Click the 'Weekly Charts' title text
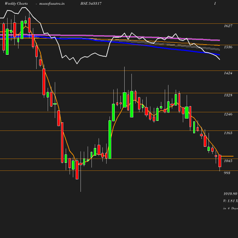The height and width of the screenshot is (238, 238). [16, 3]
